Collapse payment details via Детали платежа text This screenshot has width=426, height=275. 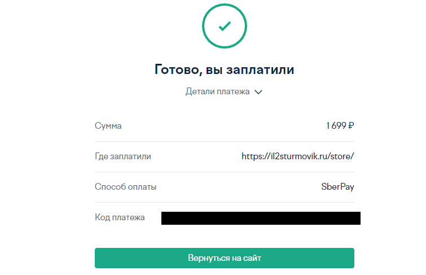(217, 91)
